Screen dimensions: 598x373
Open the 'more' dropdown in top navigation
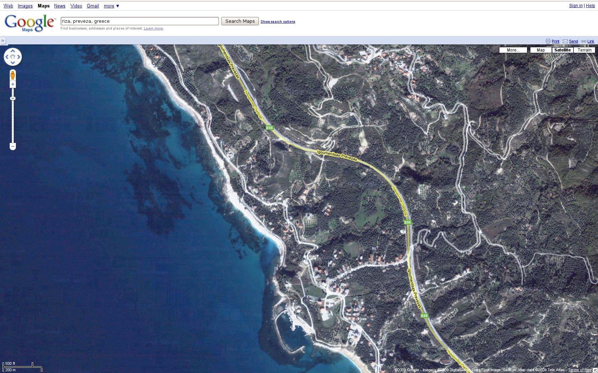(111, 6)
